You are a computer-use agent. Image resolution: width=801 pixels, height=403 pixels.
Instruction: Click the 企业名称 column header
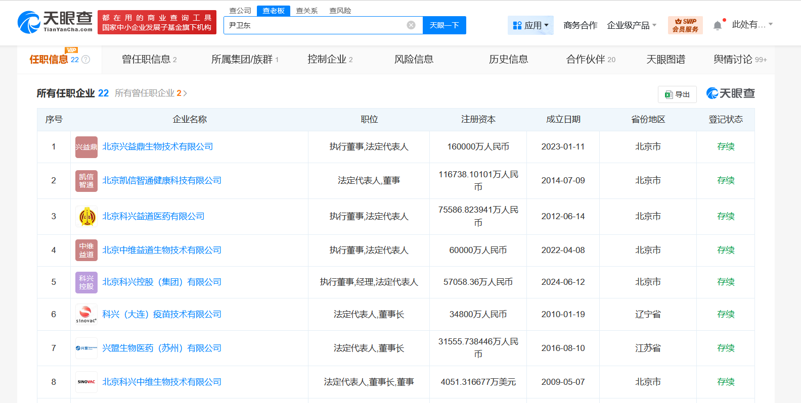pyautogui.click(x=190, y=120)
